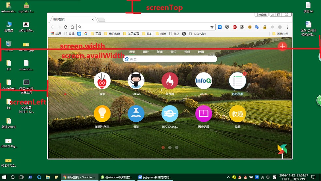Bookmark this page with the star icon

(x=212, y=27)
